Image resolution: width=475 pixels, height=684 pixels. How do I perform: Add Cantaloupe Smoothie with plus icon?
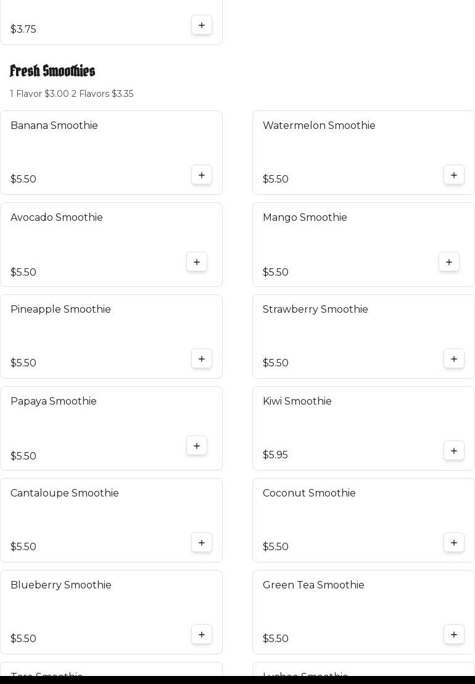202,543
